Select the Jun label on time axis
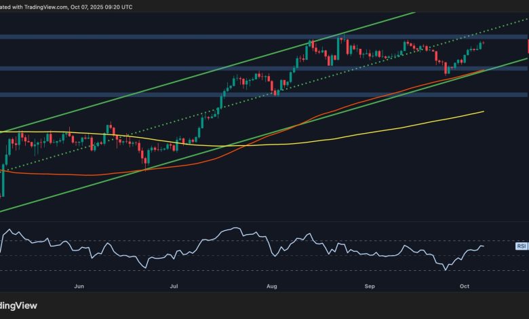529x319 pixels. click(x=79, y=287)
